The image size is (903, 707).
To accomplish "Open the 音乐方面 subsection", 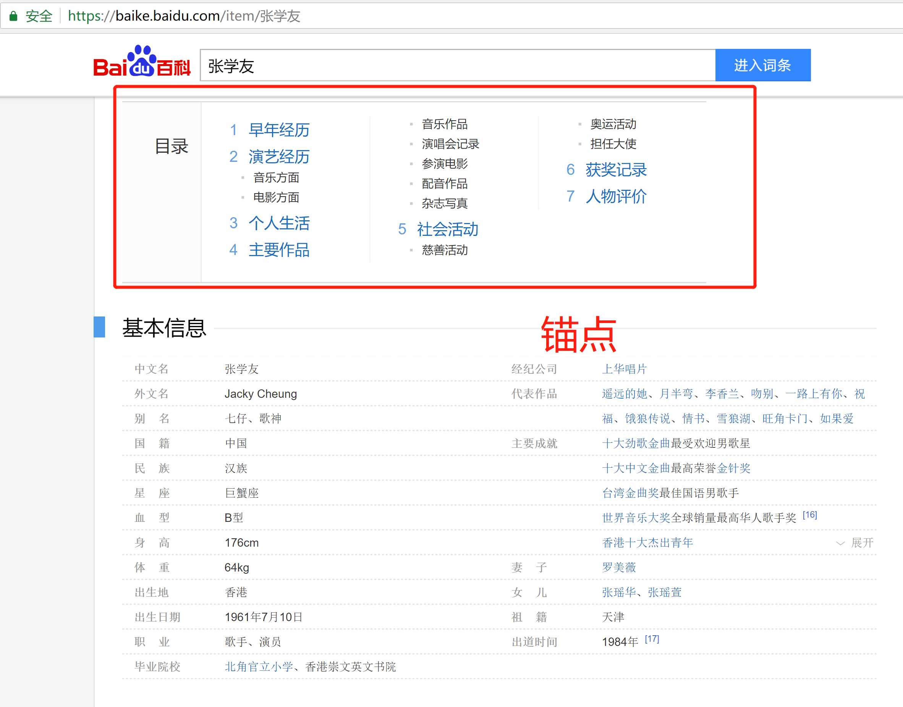I will [x=276, y=178].
